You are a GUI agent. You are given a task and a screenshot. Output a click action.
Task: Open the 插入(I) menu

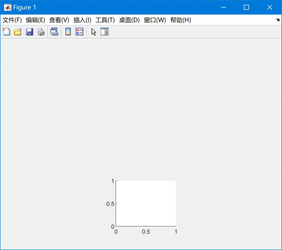tap(82, 20)
